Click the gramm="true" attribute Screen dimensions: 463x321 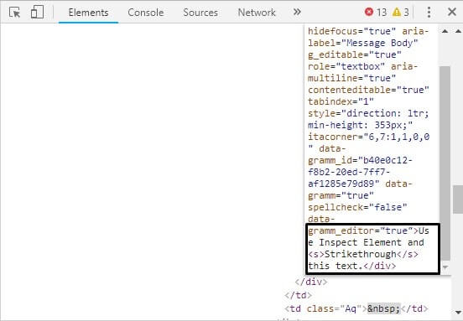341,195
